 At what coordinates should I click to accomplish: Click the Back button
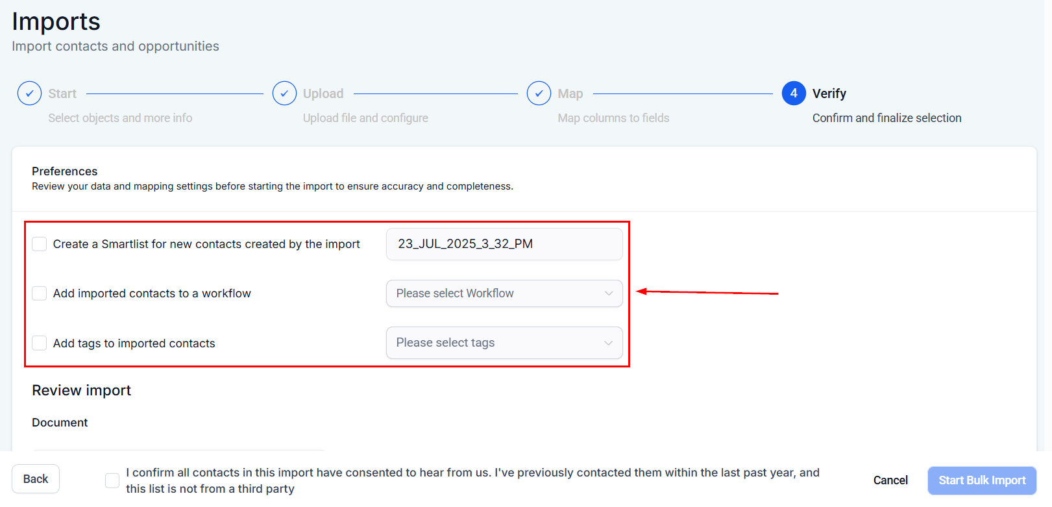36,478
